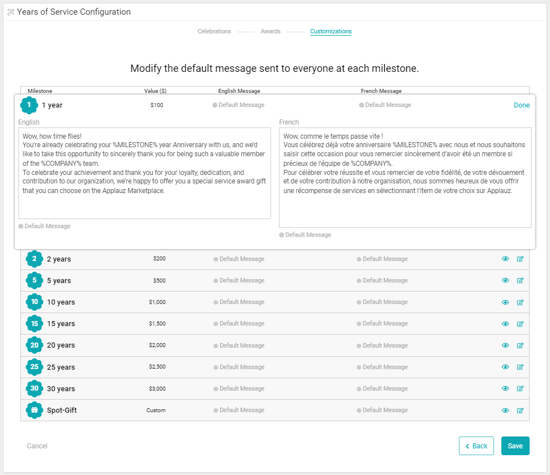Go to the Celebrations step
The height and width of the screenshot is (475, 550).
tap(214, 32)
